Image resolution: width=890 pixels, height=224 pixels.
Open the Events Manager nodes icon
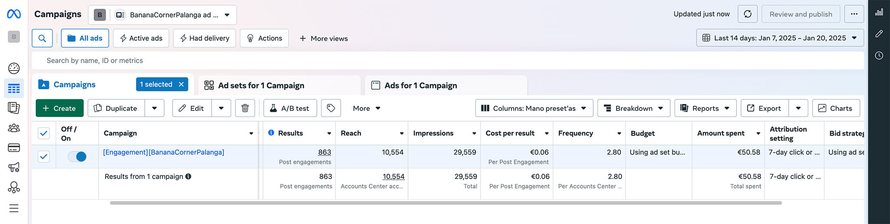(14, 187)
